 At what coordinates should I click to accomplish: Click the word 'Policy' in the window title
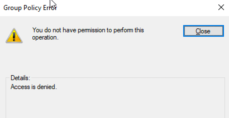pos(32,8)
